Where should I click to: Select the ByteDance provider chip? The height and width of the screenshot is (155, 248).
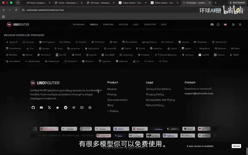149,42
